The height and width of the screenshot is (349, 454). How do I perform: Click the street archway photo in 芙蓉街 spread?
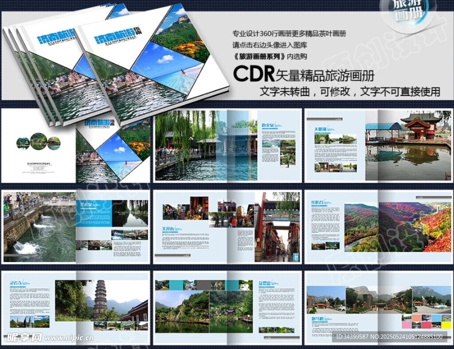pos(278,227)
